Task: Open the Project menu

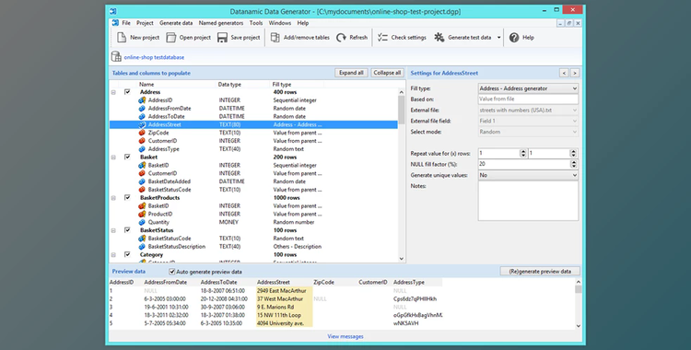Action: point(145,23)
